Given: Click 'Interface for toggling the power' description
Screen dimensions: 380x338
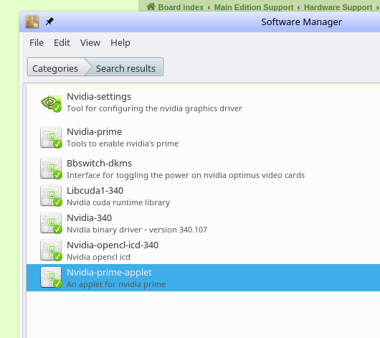Looking at the screenshot, I should pyautogui.click(x=186, y=175).
